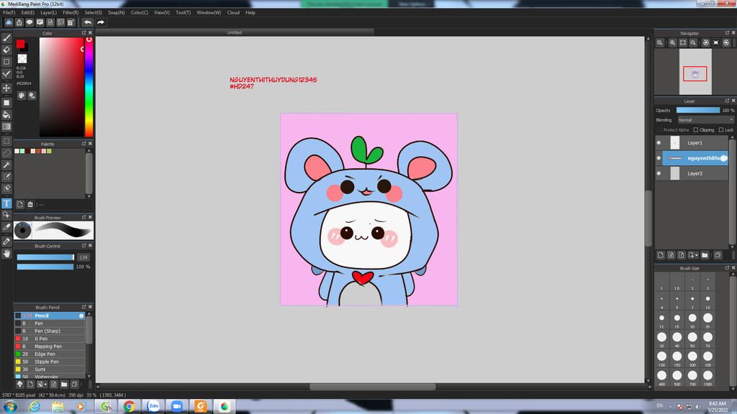Open the Window menu

coord(209,13)
